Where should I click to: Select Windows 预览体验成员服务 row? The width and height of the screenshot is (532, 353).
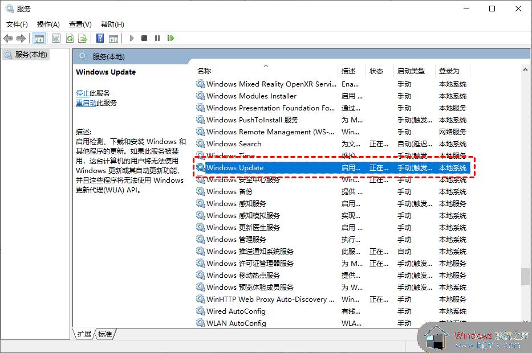[332, 288]
